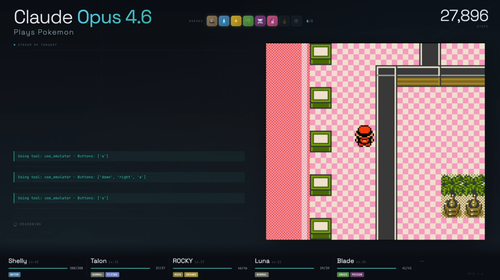
Task: Click the GRASS type tag under Blade
Action: [x=343, y=275]
